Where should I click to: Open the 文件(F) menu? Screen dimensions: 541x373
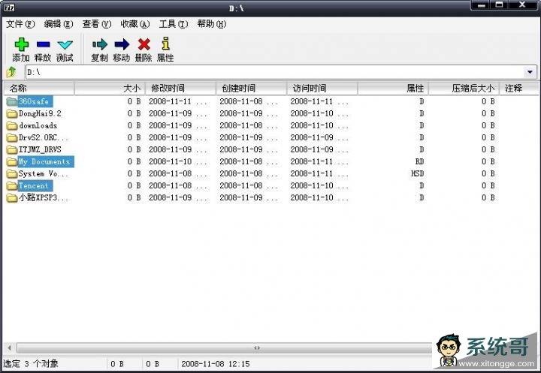tap(20, 24)
